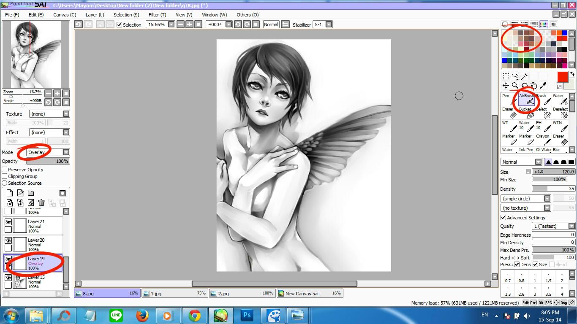Show the swatches color panel
This screenshot has width=577, height=324.
click(544, 24)
